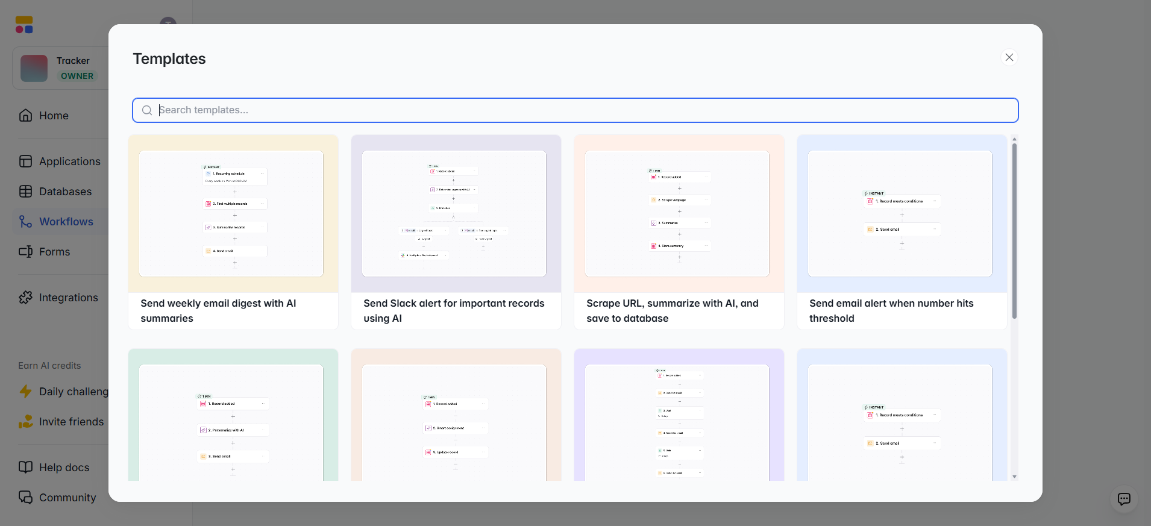Click the Community chat bubbles icon
Screen dimensions: 1151x526
(25, 498)
